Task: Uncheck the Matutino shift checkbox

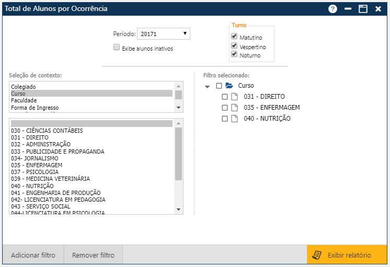Action: pos(234,37)
